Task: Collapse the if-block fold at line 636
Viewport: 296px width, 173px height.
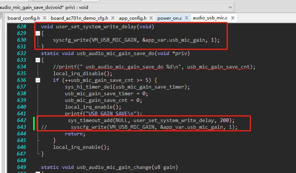Action: point(38,80)
